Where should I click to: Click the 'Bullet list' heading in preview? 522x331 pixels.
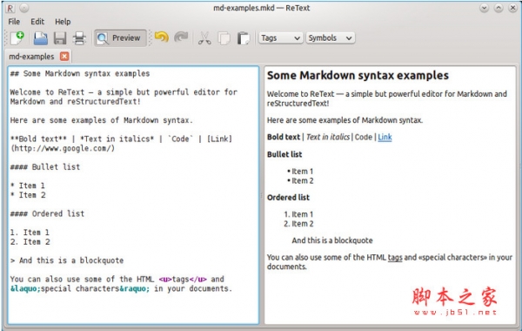[284, 154]
